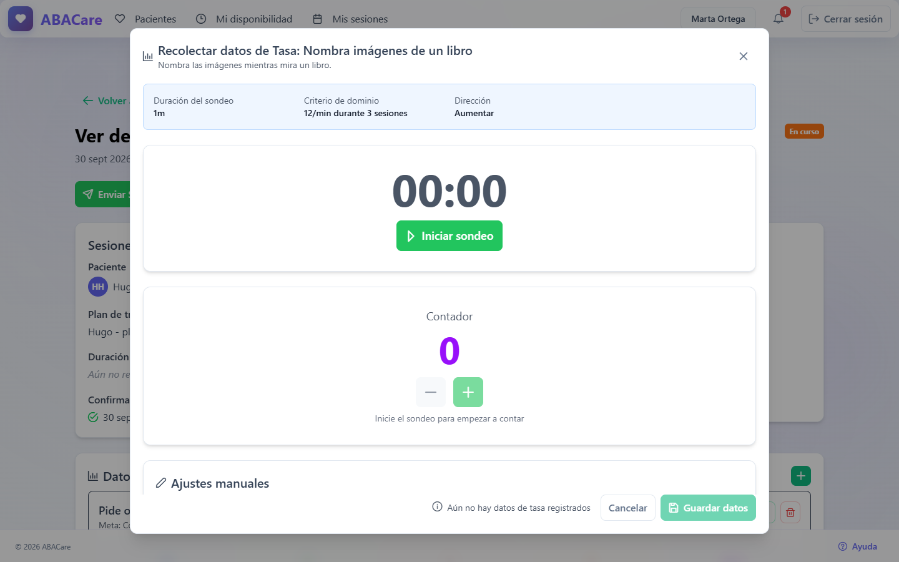
Task: Click the ABACare brand name
Action: coord(71,19)
